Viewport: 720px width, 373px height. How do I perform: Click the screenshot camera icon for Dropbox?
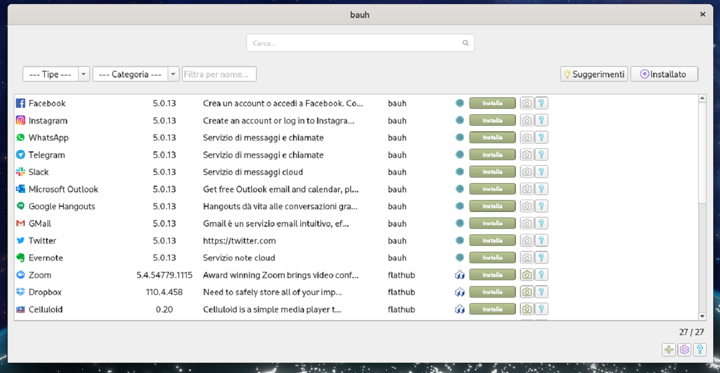[527, 292]
